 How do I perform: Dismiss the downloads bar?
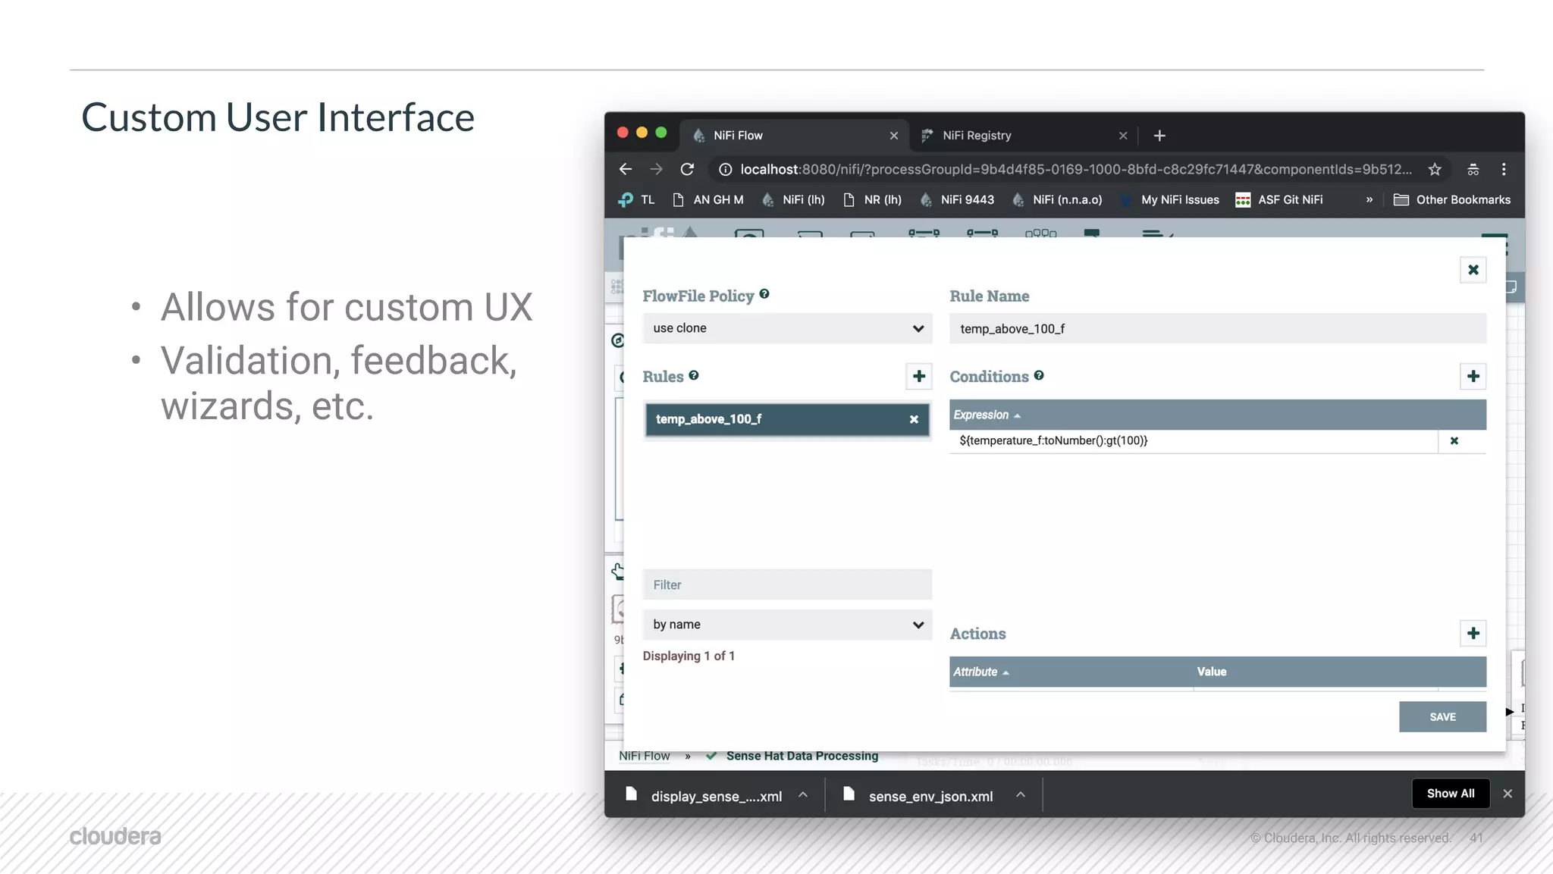1508,794
